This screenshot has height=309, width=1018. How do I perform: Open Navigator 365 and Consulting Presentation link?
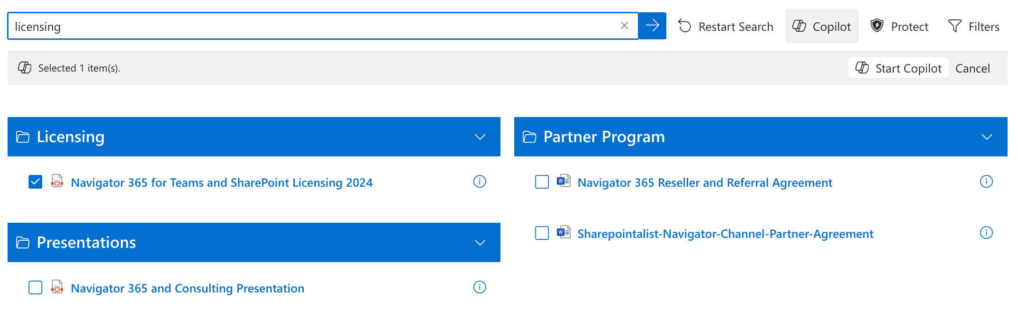coord(188,288)
